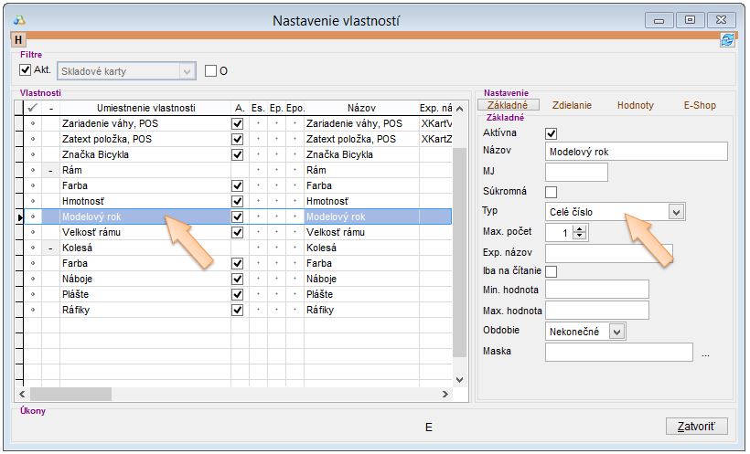
Task: Open the Skladové karty filter dropdown
Action: (x=187, y=70)
